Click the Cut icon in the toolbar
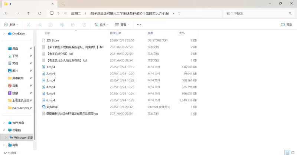Viewport: 297px width, 155px height. pyautogui.click(x=28, y=25)
